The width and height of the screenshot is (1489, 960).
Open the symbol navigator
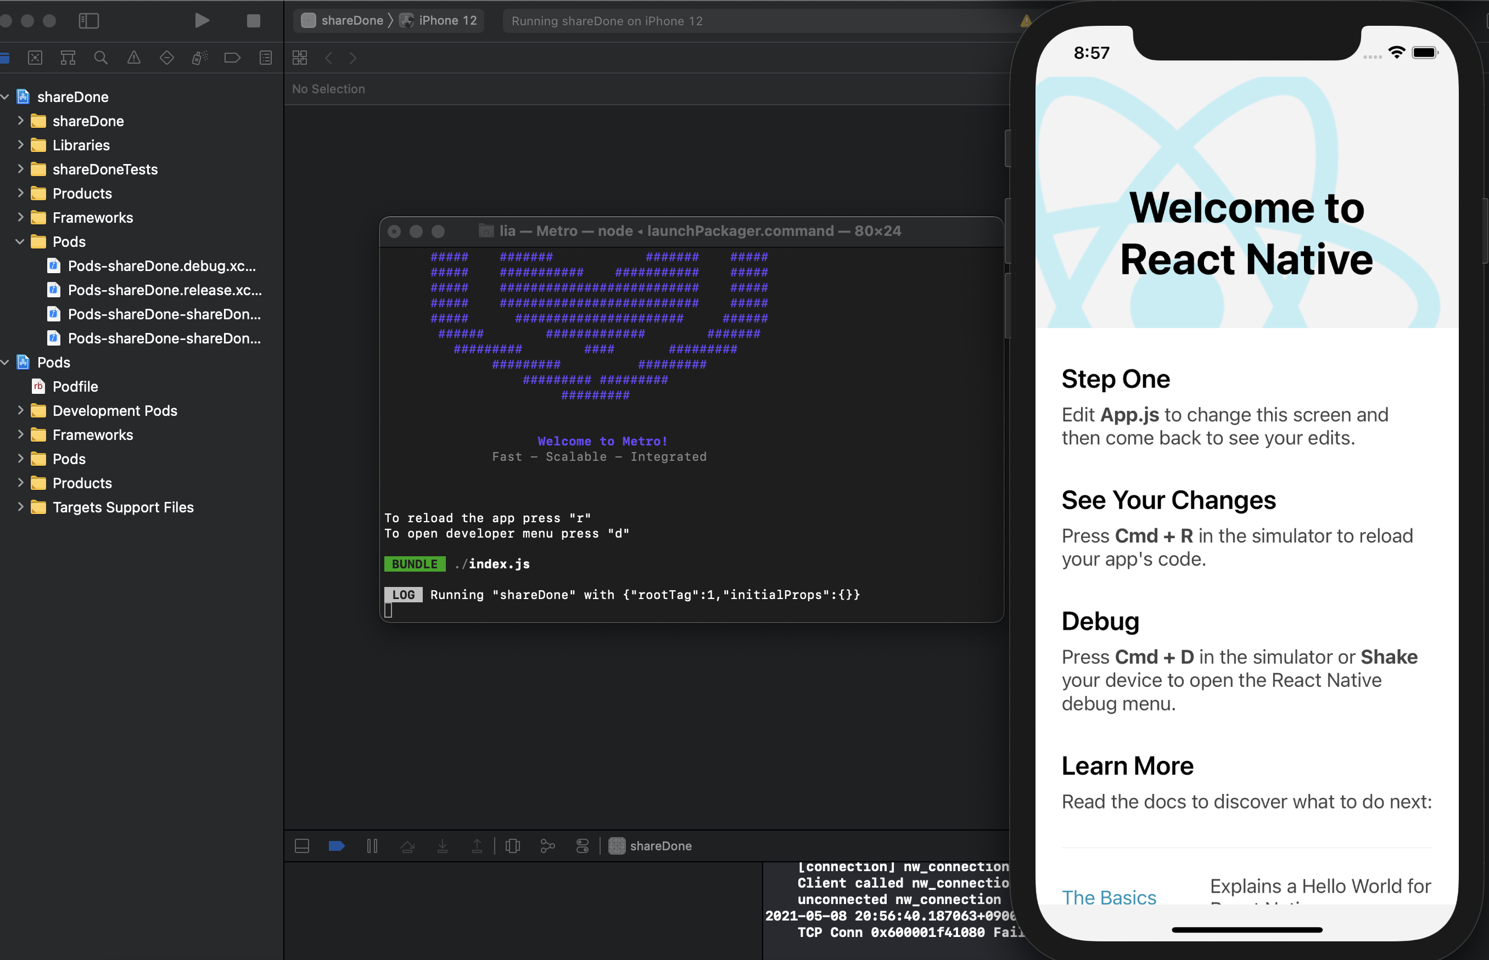[x=68, y=58]
